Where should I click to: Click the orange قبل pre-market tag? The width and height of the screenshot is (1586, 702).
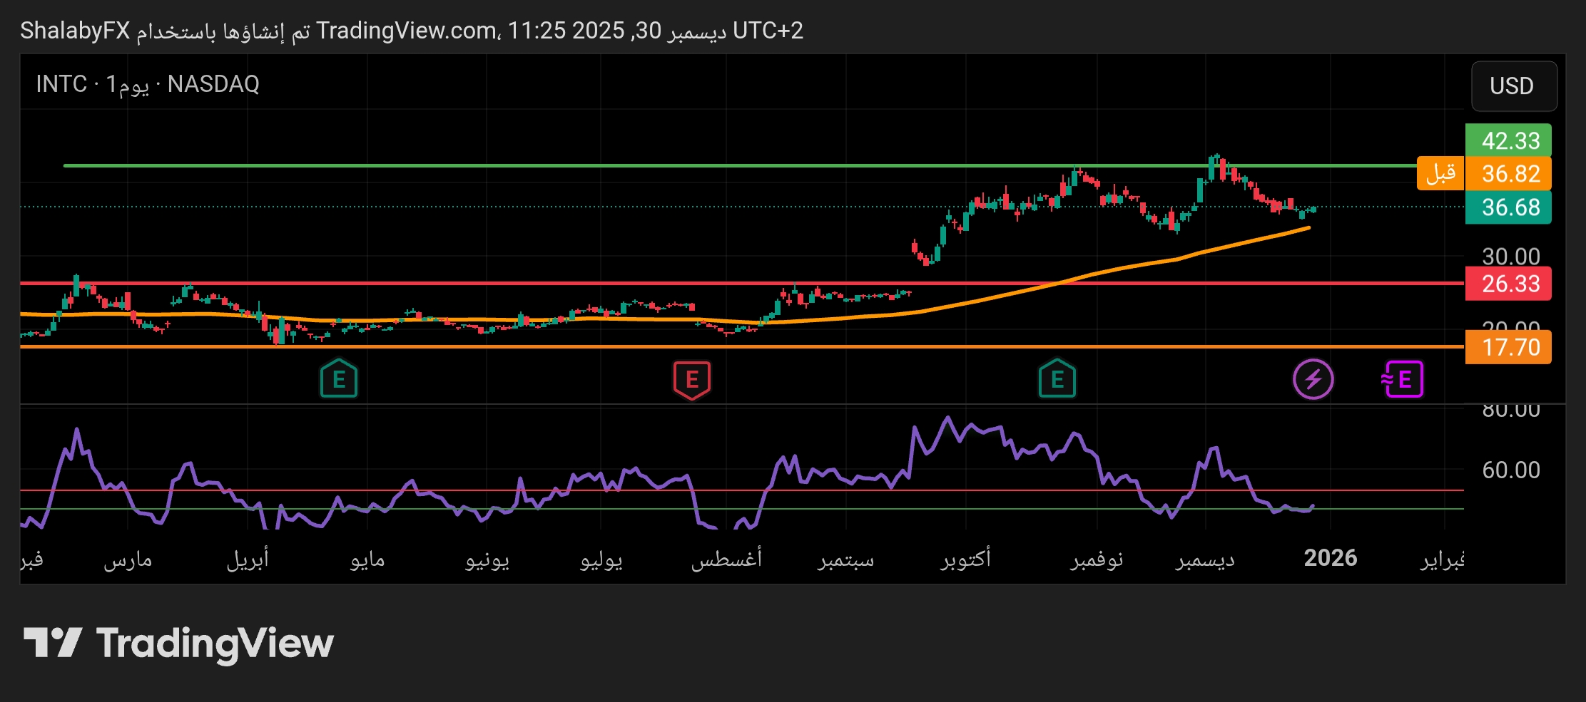(1440, 173)
